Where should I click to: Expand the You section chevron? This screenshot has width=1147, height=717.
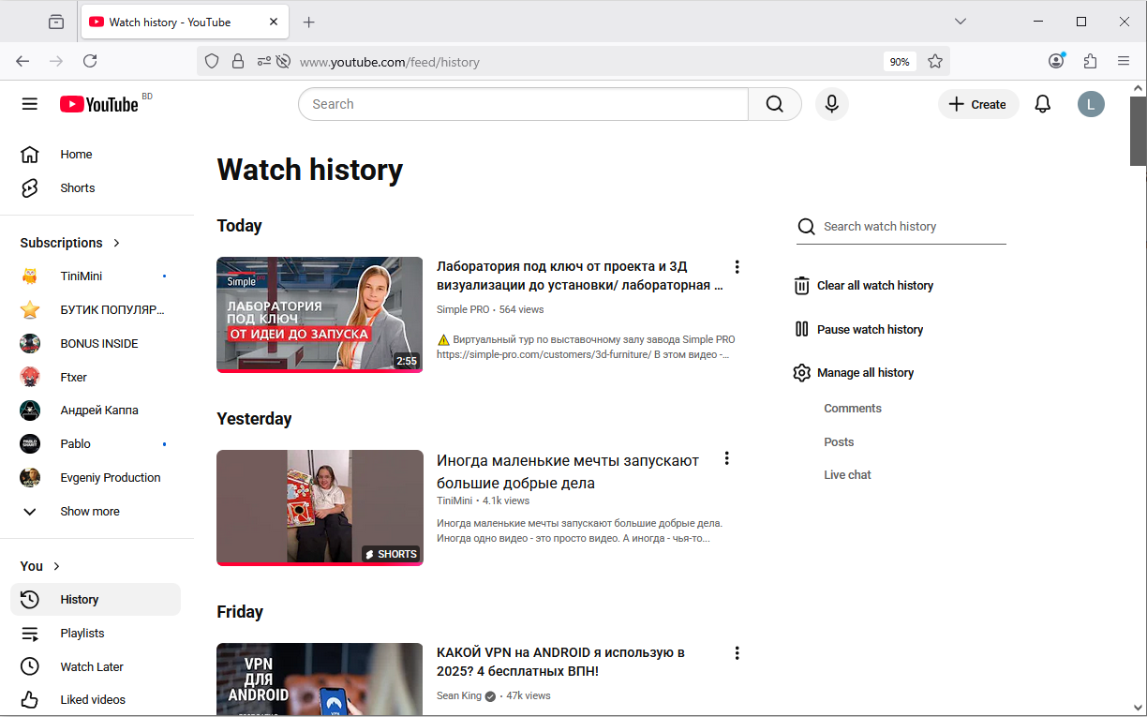[56, 566]
